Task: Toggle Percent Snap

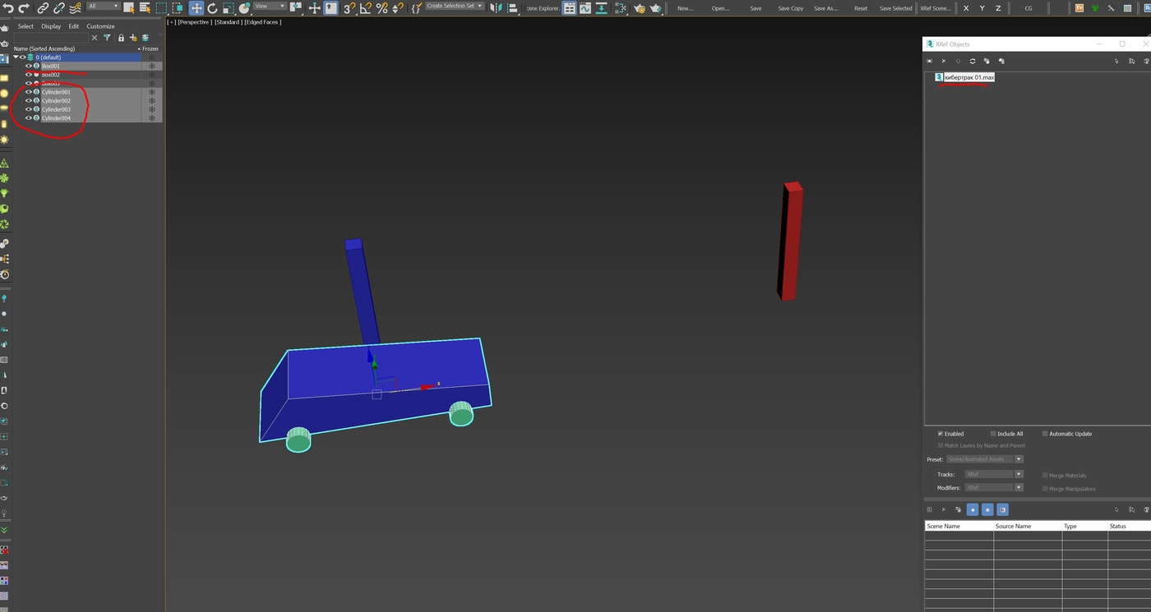Action: pyautogui.click(x=381, y=7)
